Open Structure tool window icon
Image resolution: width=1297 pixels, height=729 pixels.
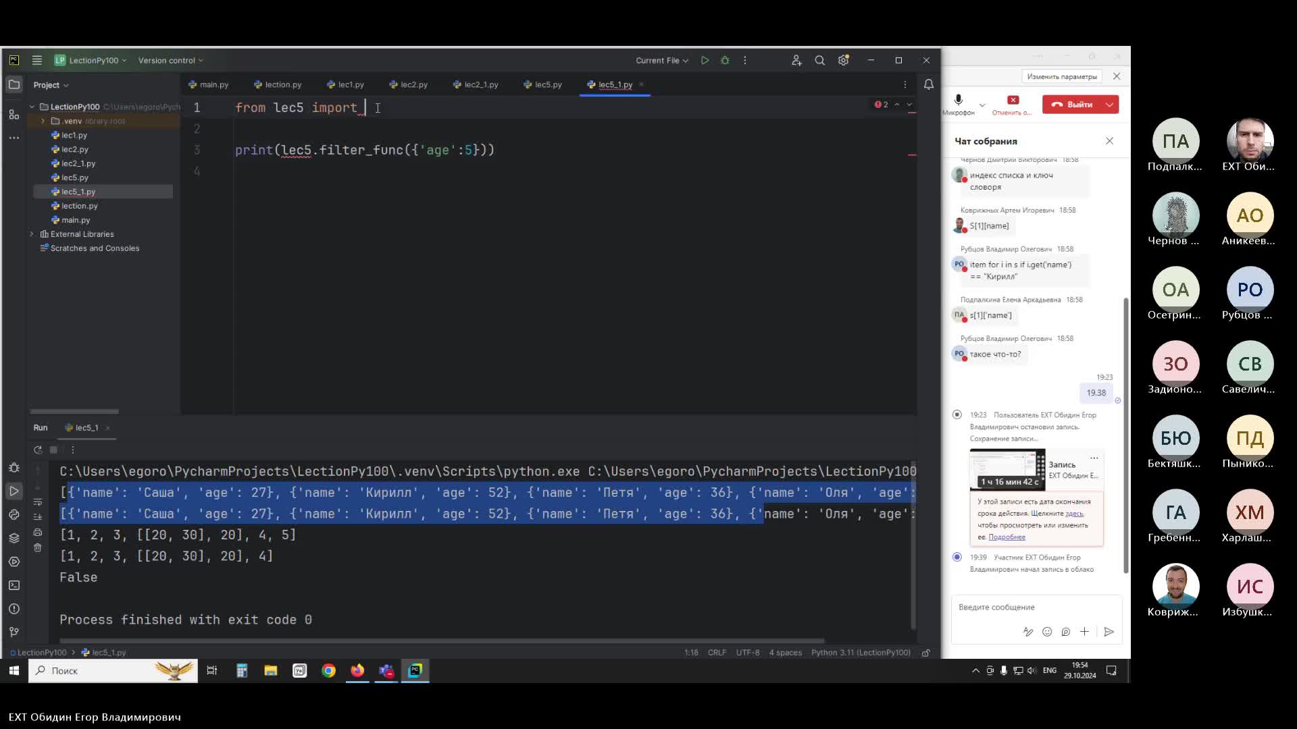14,114
